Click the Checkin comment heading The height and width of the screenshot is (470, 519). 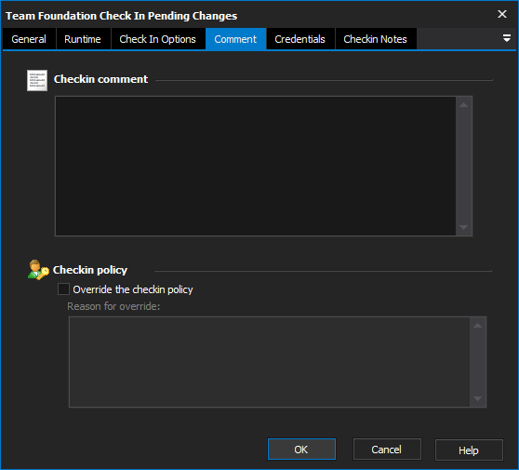point(101,79)
